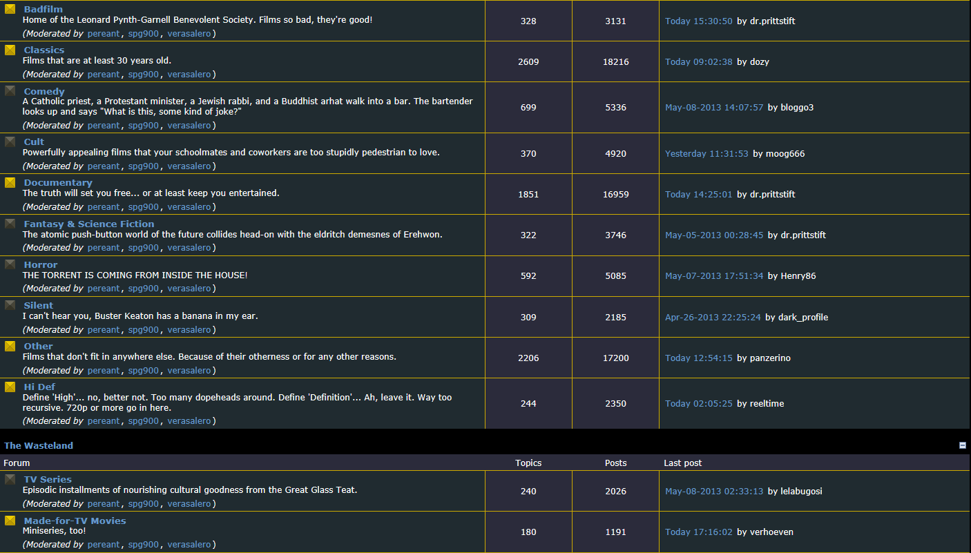Open the Hi Def forum
Screen dimensions: 971x553
(x=39, y=387)
